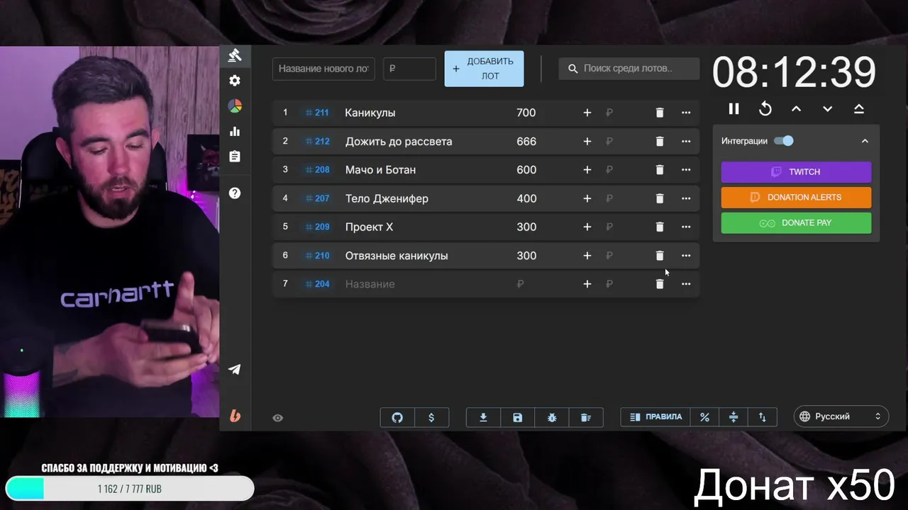
Task: Click the 700 amount for Каникулы
Action: 526,113
